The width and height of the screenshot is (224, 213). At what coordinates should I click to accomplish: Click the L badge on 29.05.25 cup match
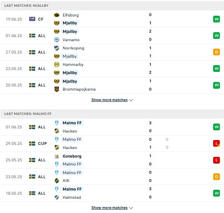217,143
